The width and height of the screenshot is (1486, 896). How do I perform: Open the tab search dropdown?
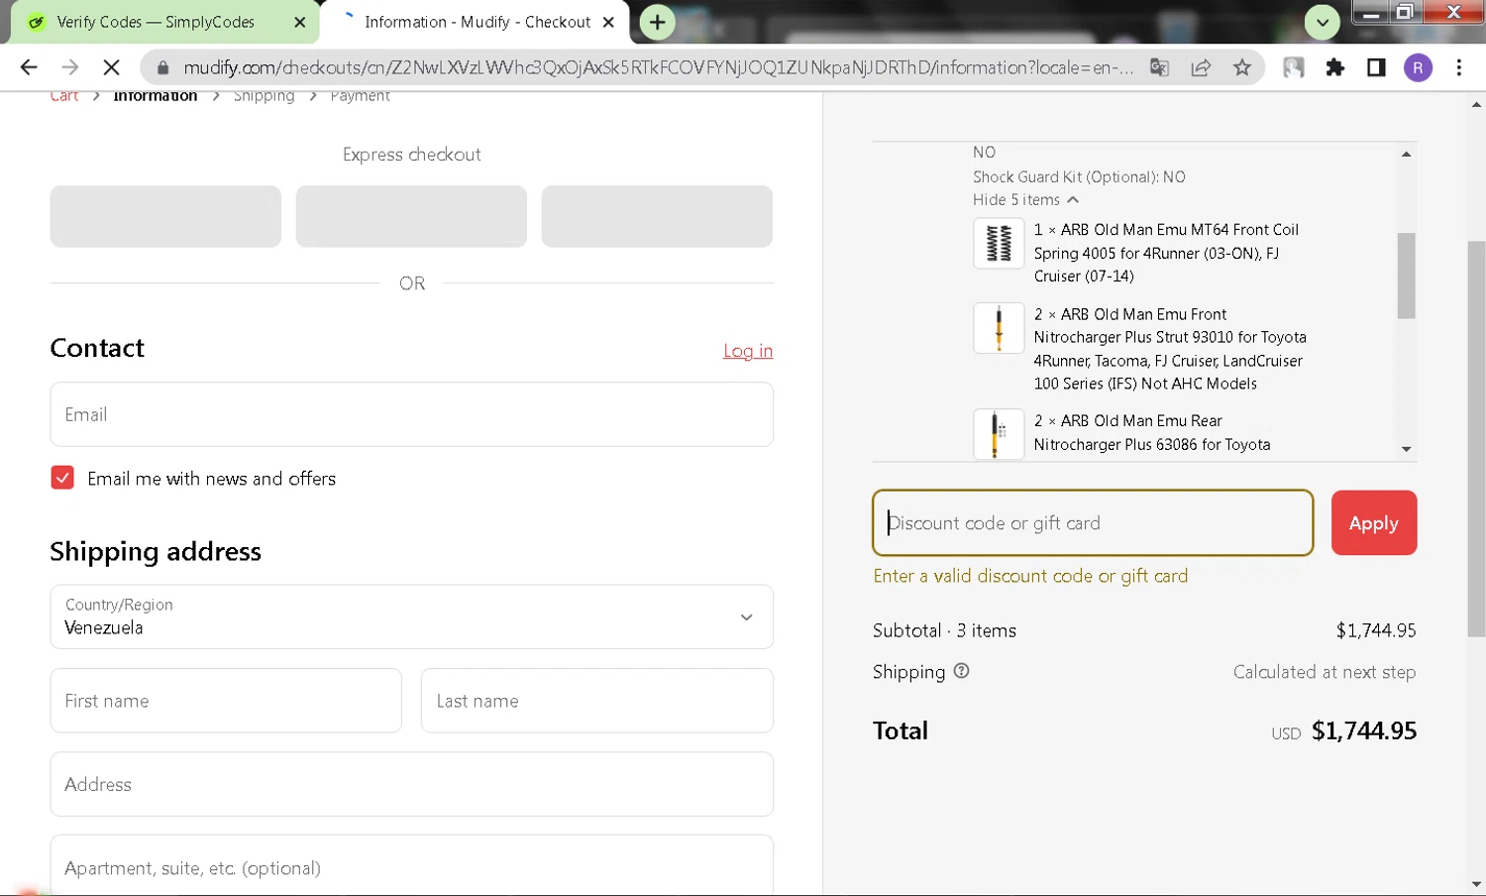1323,22
